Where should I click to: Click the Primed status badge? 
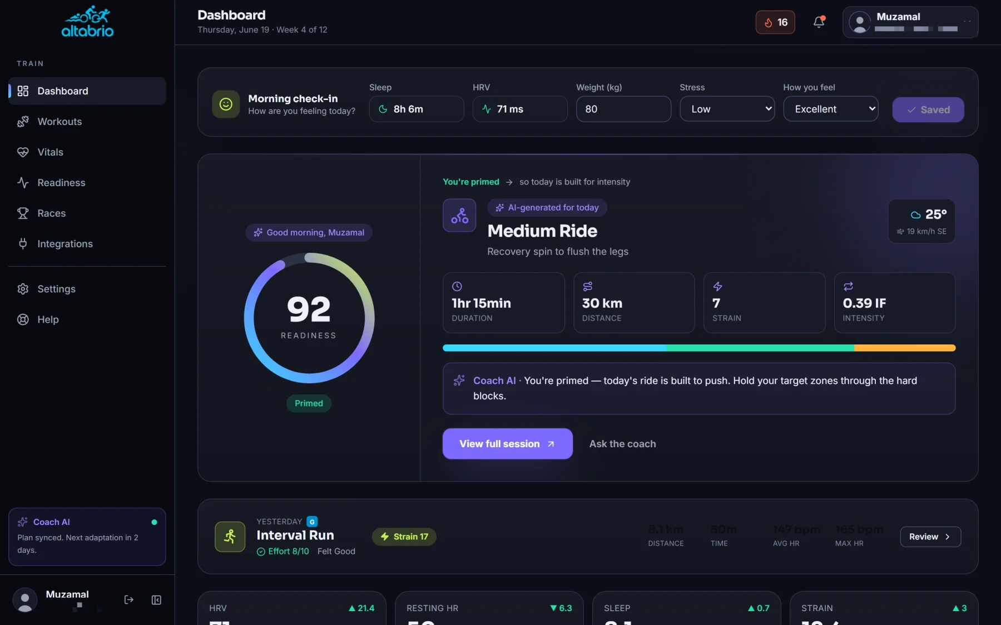click(x=309, y=403)
